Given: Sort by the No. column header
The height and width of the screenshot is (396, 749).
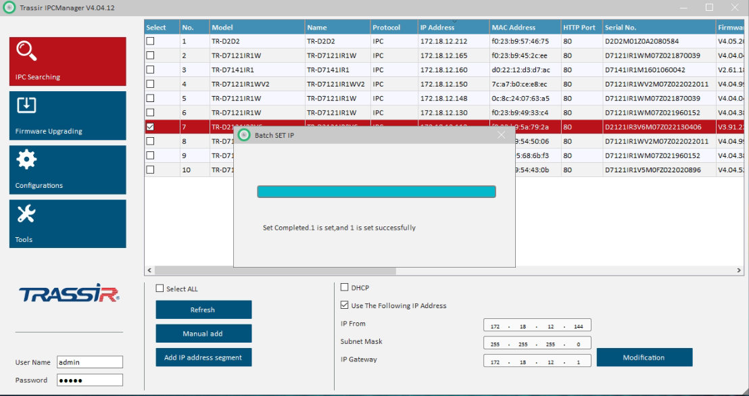Looking at the screenshot, I should (195, 27).
